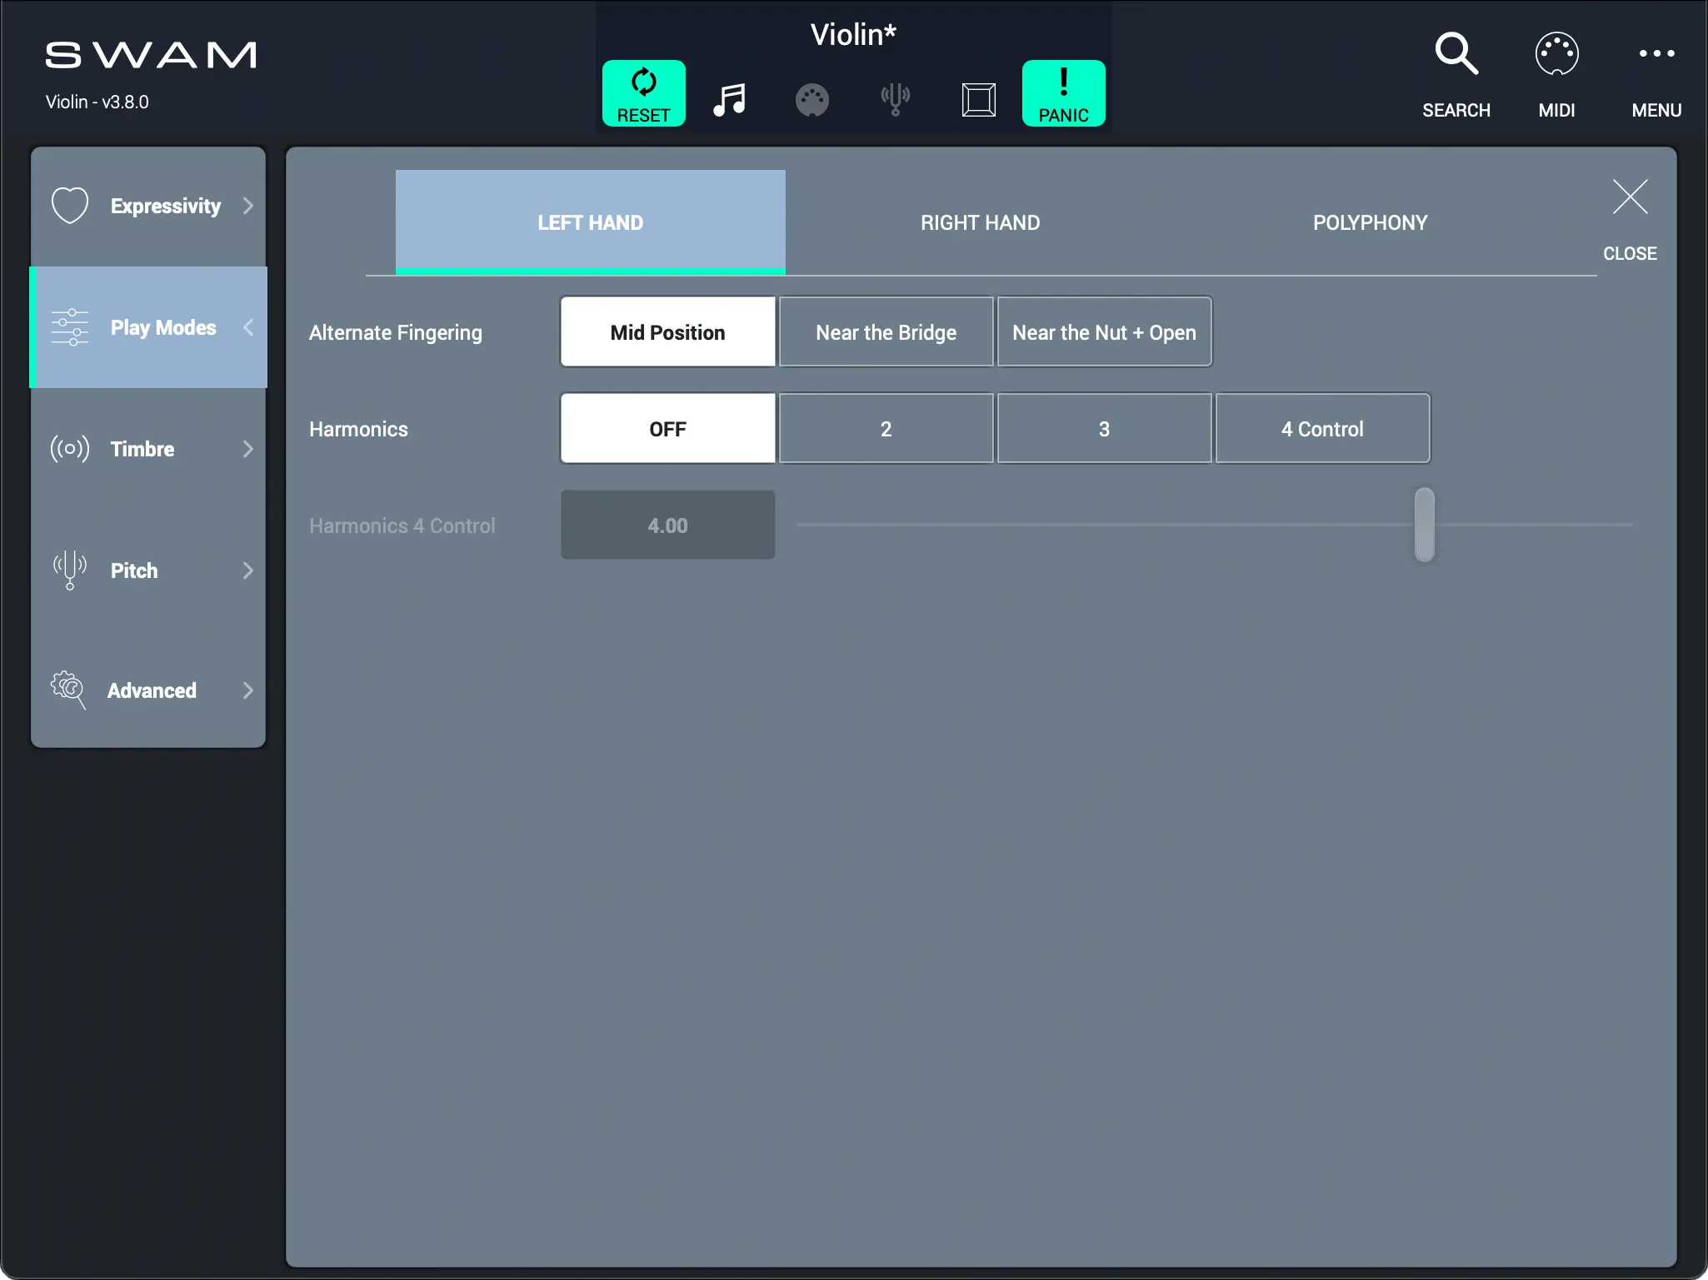Click the music note icon in toolbar
Viewport: 1708px width, 1280px height.
pos(729,99)
